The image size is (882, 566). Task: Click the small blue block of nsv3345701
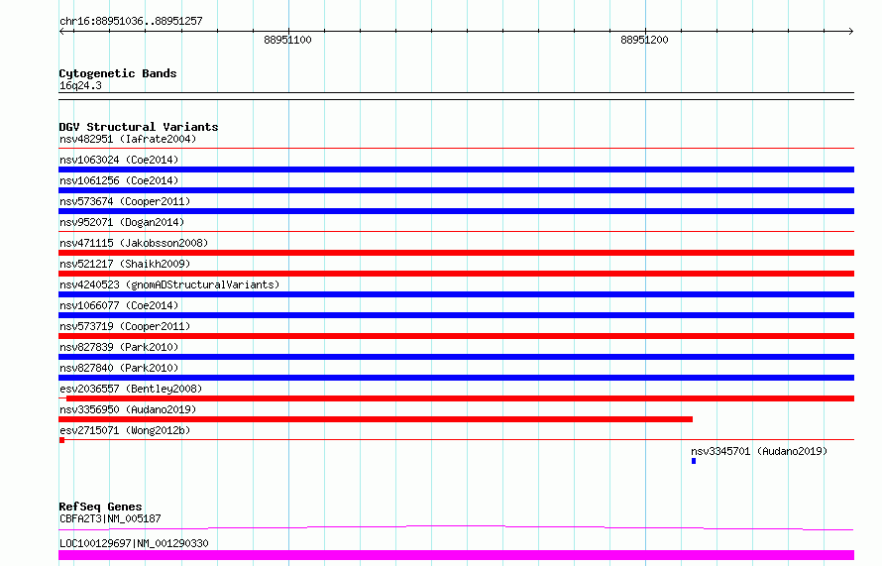694,461
